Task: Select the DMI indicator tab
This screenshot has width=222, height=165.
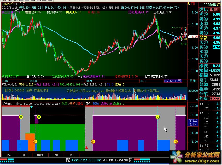Action: (72, 155)
